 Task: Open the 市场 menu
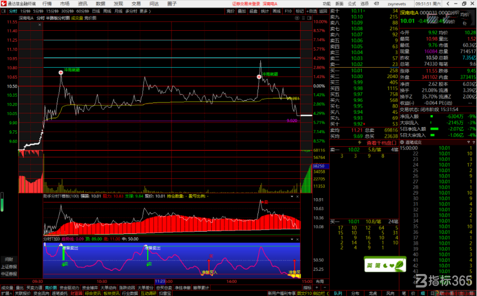pos(65,4)
